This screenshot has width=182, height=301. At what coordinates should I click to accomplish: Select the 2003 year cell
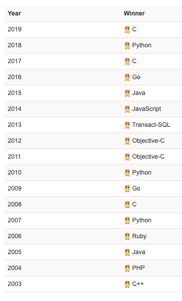(15, 284)
